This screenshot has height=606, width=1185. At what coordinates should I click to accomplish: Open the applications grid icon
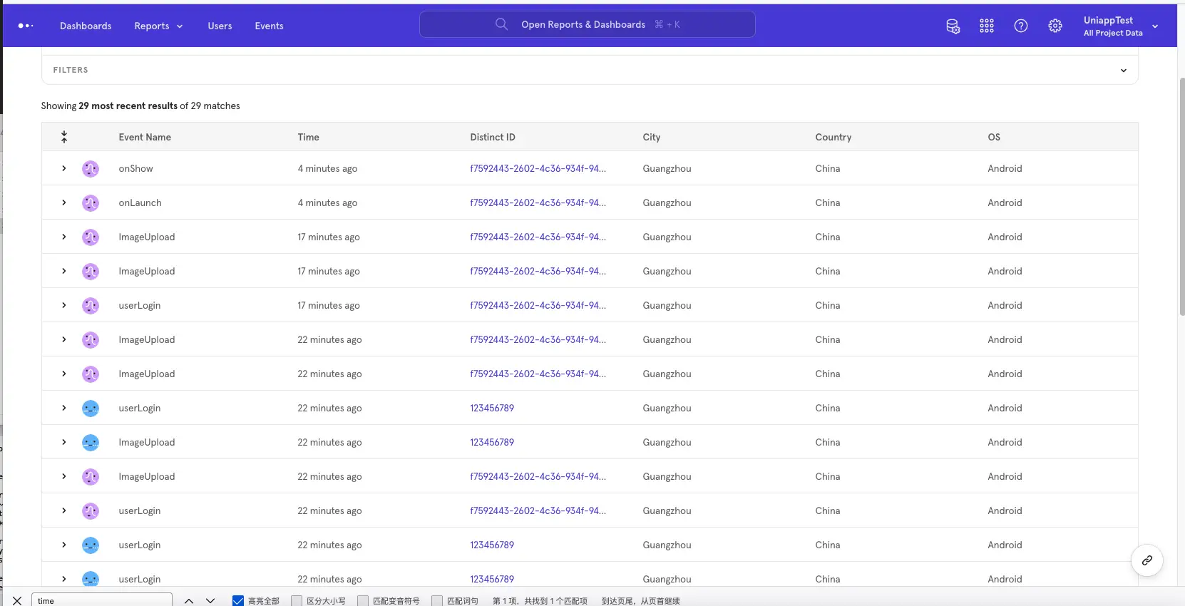987,26
